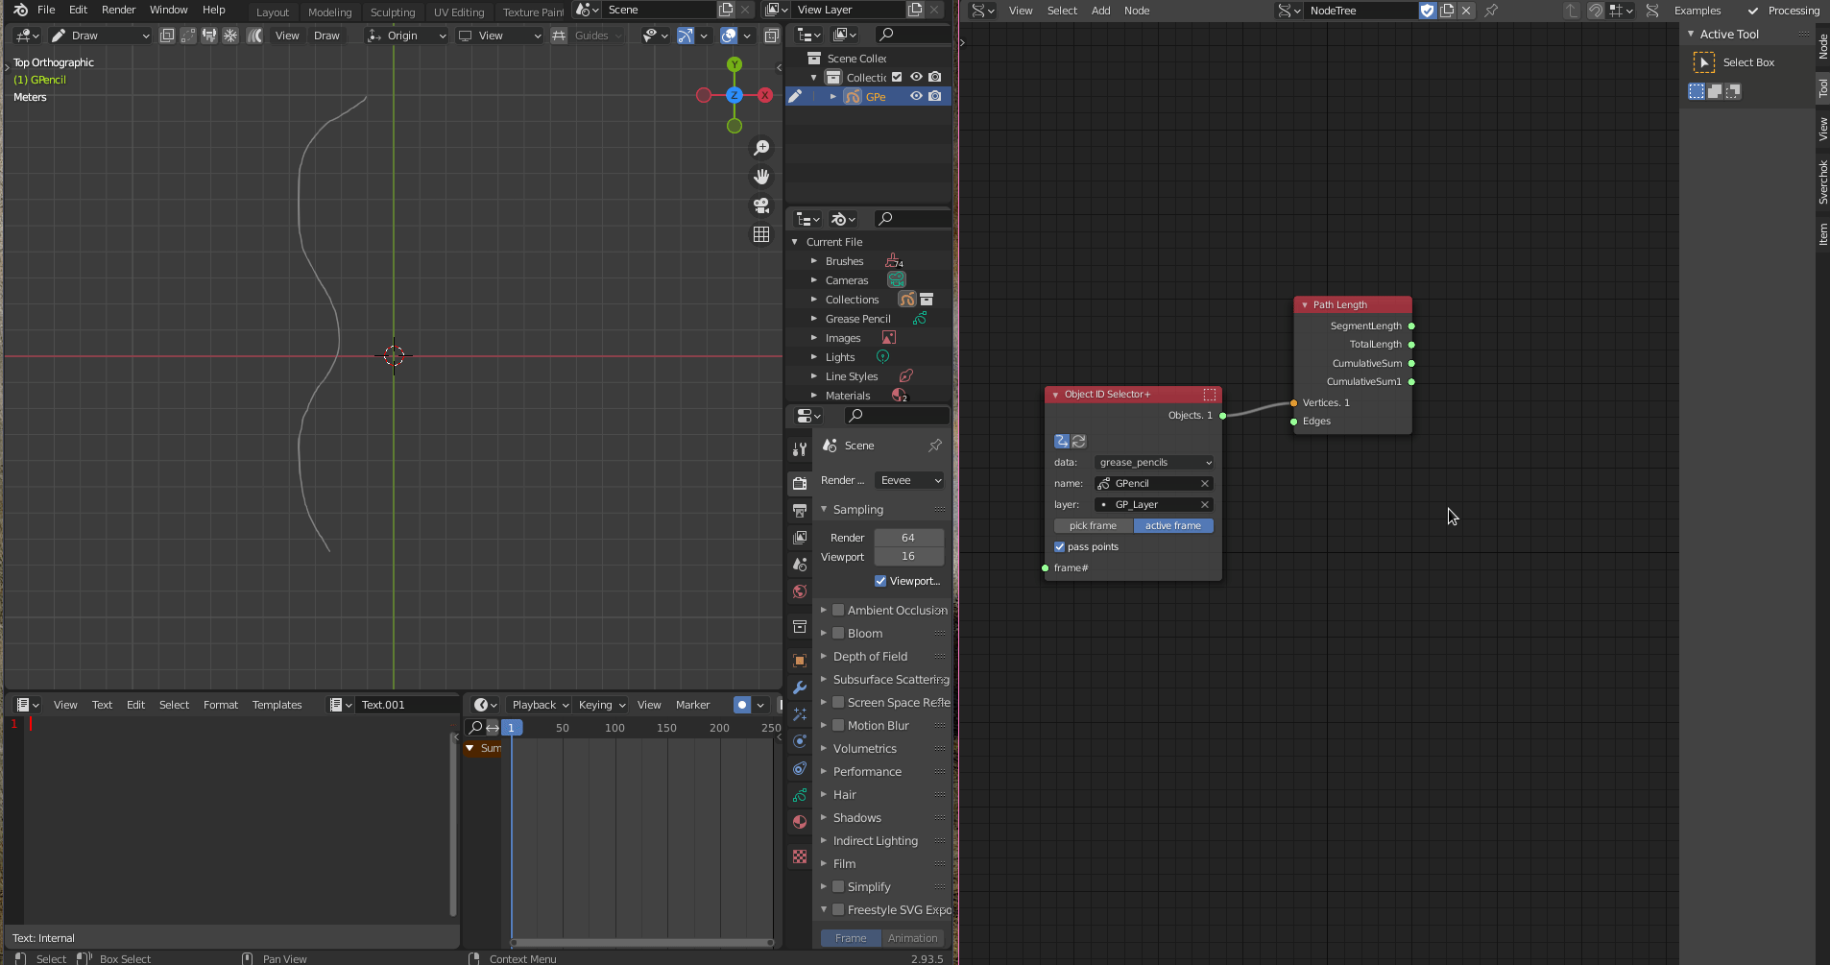Image resolution: width=1830 pixels, height=965 pixels.
Task: Open the Grease Pencil data properties tab
Action: pyautogui.click(x=799, y=795)
